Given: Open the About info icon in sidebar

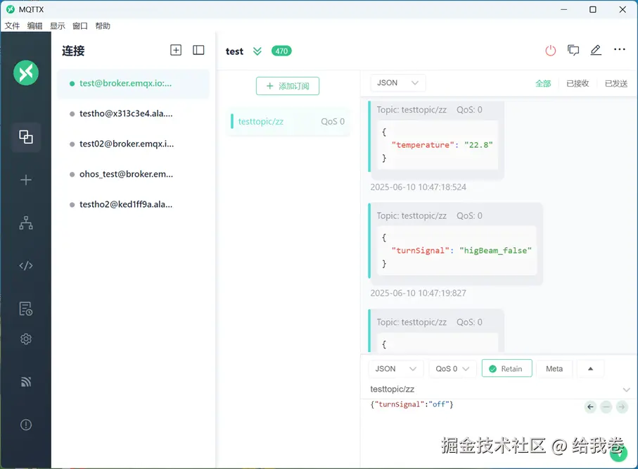Looking at the screenshot, I should 25,425.
